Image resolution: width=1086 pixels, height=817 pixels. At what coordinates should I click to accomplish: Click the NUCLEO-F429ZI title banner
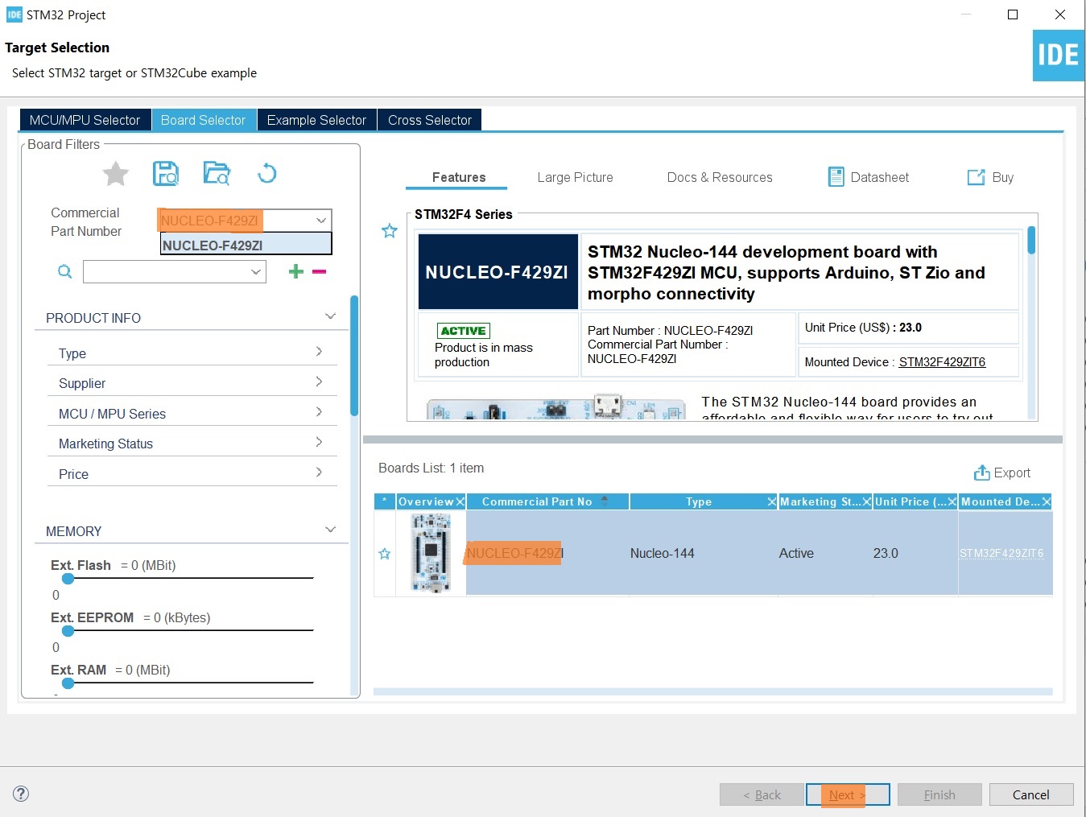coord(498,272)
